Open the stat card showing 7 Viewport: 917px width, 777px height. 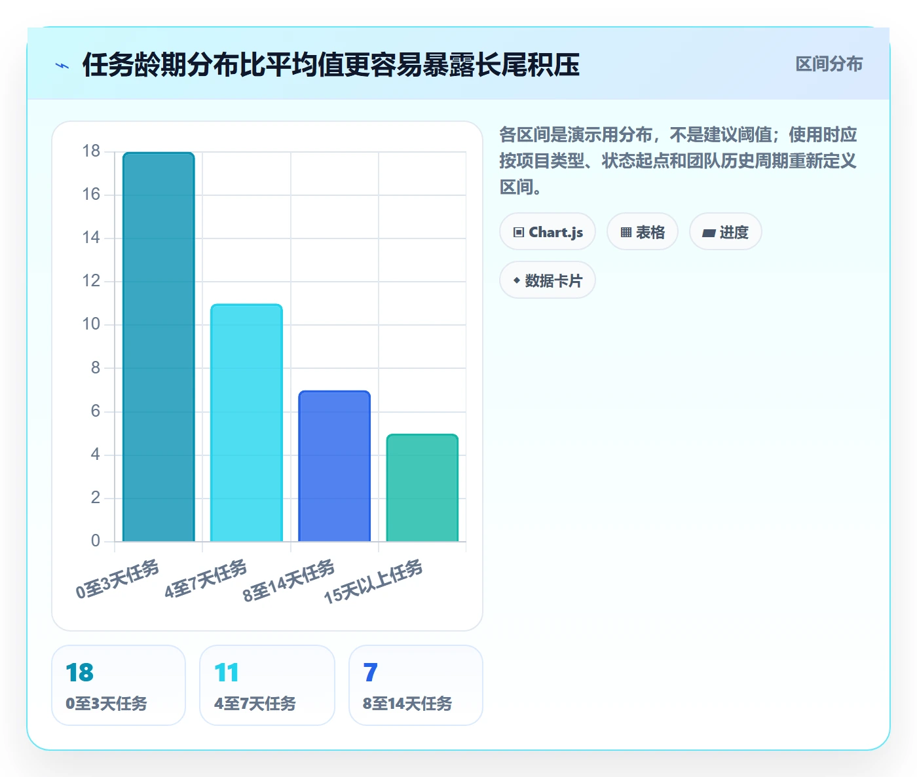[x=416, y=685]
